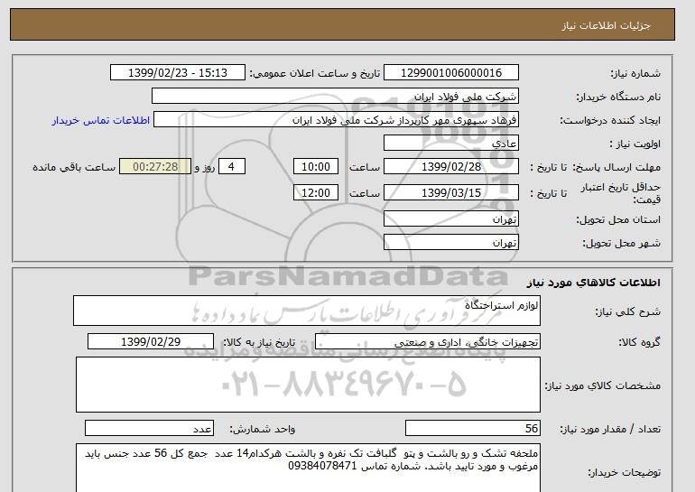Click the goods group field تجهیزات خانگی
Viewport: 695px width, 492px height.
pyautogui.click(x=427, y=342)
